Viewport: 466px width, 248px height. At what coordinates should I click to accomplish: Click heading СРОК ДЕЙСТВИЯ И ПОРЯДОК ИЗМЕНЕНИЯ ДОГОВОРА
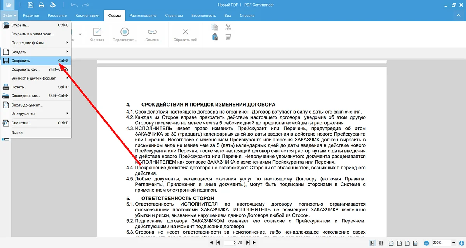(x=208, y=105)
